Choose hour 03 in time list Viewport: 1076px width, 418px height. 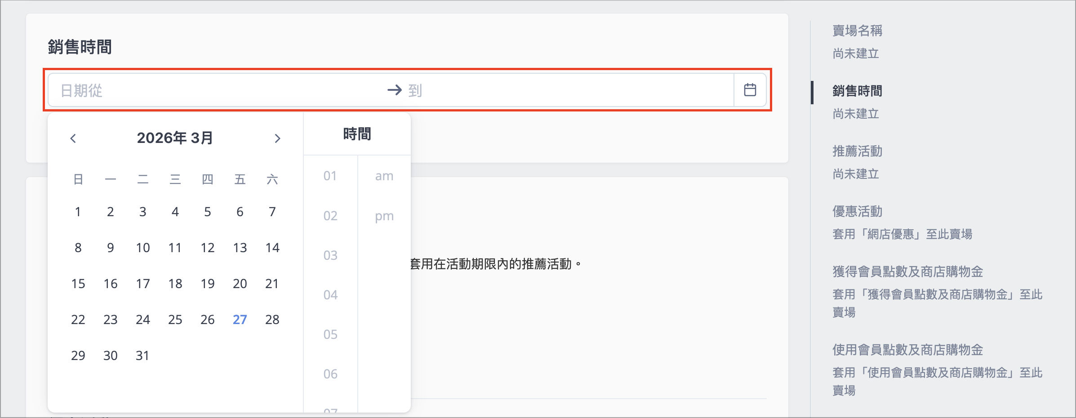(330, 255)
